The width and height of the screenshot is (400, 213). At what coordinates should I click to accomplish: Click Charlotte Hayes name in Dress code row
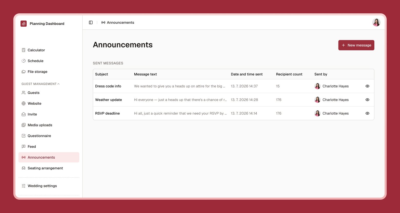(336, 86)
